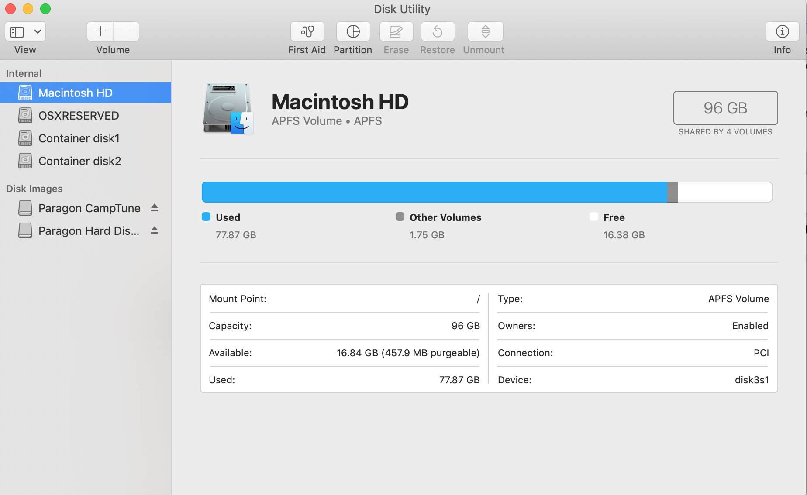Click the green zoom window button
Image resolution: width=807 pixels, height=495 pixels.
pyautogui.click(x=45, y=9)
